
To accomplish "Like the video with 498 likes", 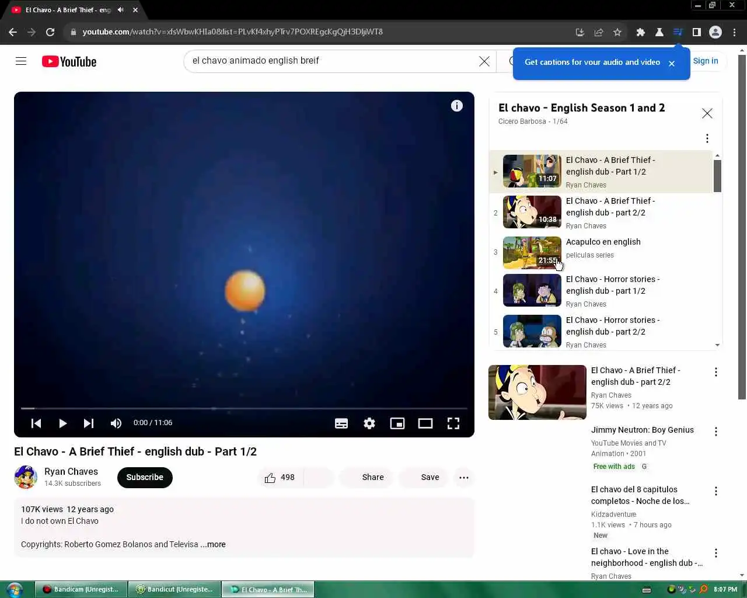I will pos(280,478).
